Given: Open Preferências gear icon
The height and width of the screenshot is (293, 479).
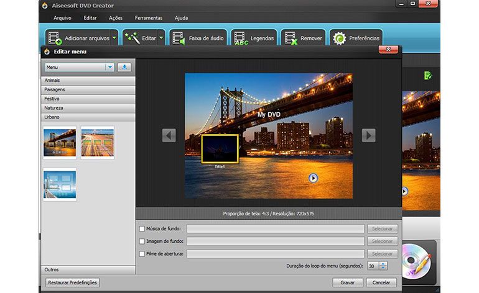Looking at the screenshot, I should [340, 38].
